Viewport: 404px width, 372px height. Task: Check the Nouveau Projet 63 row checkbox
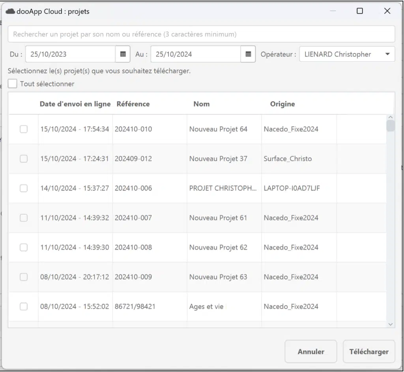(24, 277)
